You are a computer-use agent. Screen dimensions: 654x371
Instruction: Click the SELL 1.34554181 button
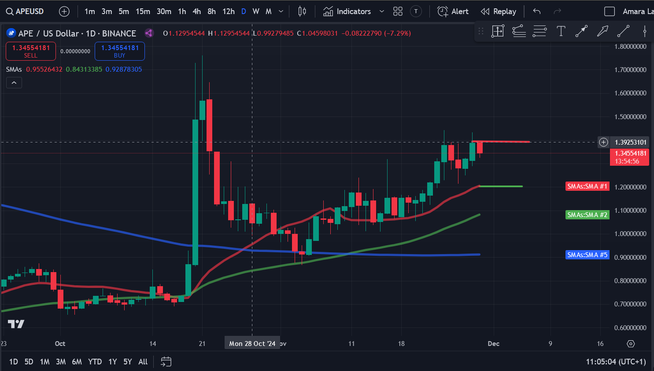[31, 51]
